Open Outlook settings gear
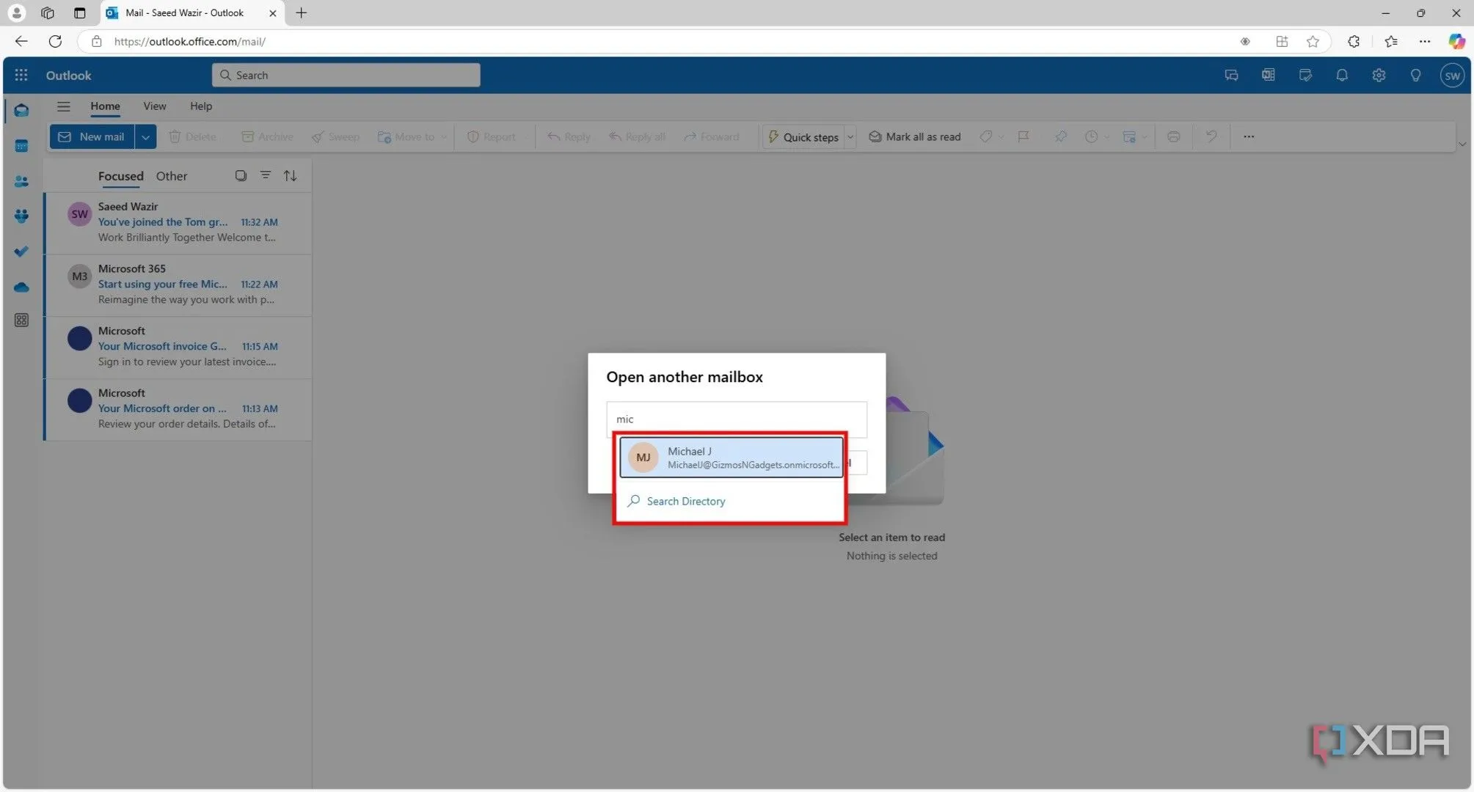The image size is (1474, 792). tap(1379, 75)
